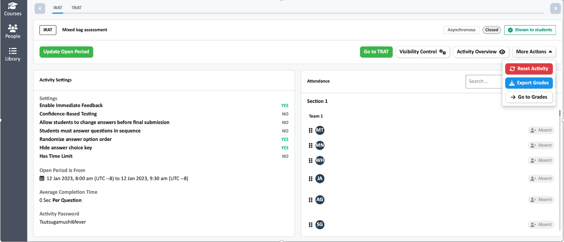Switch to the TRAT tab

tap(76, 8)
